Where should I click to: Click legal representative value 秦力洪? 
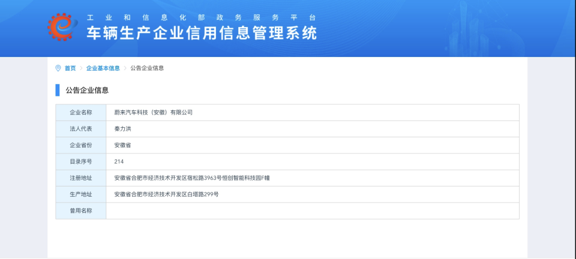[x=122, y=129]
